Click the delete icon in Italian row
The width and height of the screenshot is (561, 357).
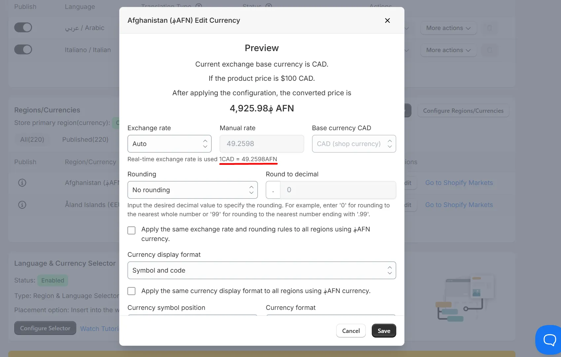click(x=490, y=50)
